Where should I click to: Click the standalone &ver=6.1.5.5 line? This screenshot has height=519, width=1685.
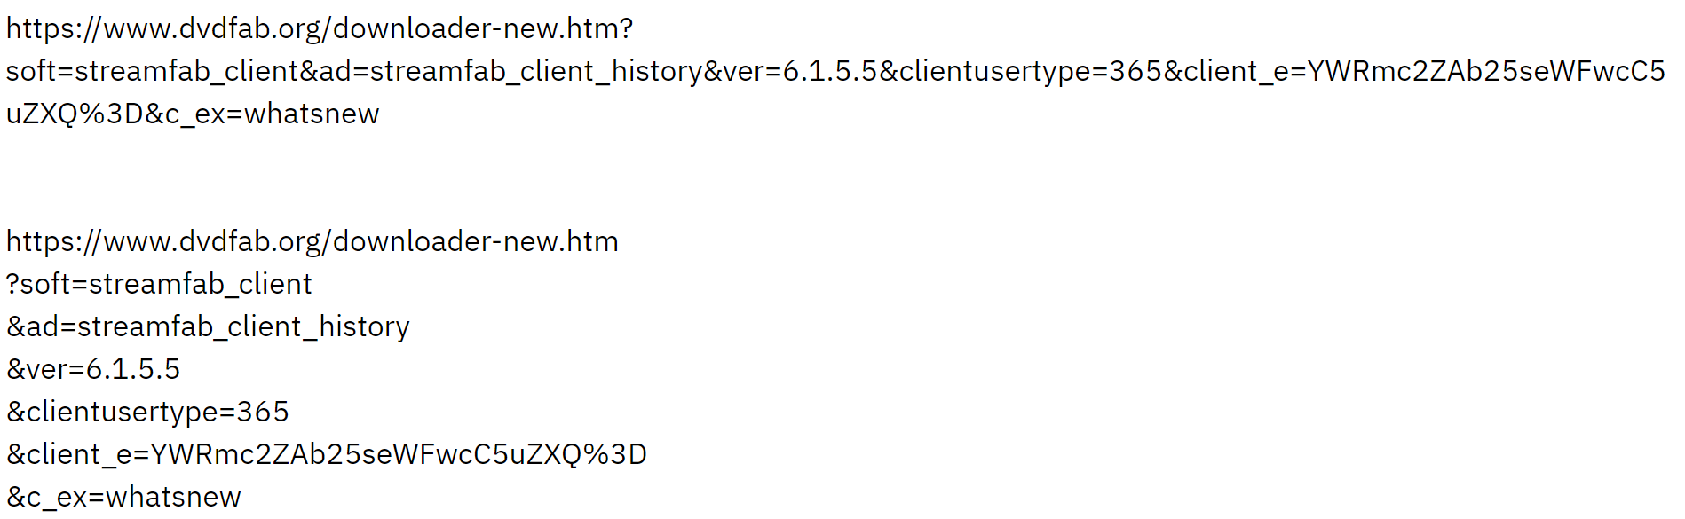coord(93,370)
